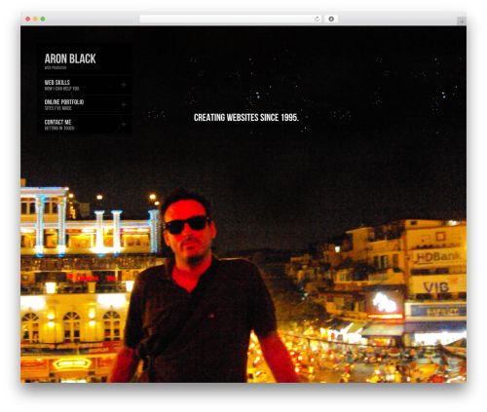Maximize the browser window with green button
Image resolution: width=487 pixels, height=412 pixels.
pyautogui.click(x=43, y=19)
